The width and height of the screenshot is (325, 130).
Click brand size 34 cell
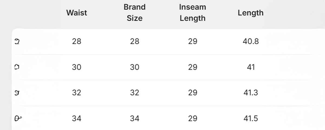pos(135,118)
